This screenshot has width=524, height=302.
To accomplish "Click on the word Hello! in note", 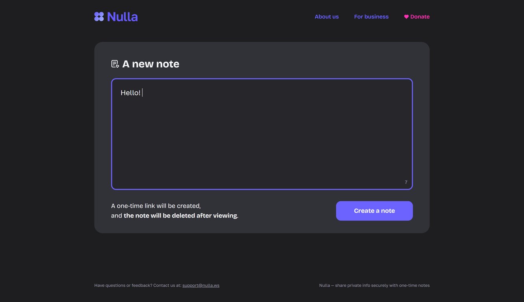I will (x=130, y=93).
